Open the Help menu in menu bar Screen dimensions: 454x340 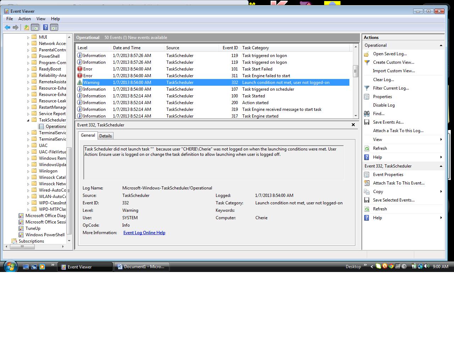point(55,19)
